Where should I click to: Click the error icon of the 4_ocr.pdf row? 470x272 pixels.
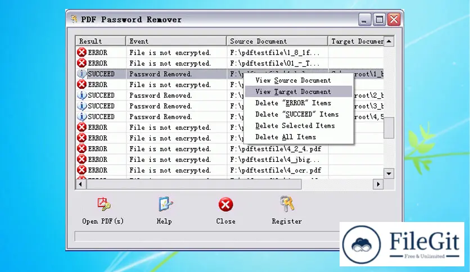pyautogui.click(x=82, y=170)
